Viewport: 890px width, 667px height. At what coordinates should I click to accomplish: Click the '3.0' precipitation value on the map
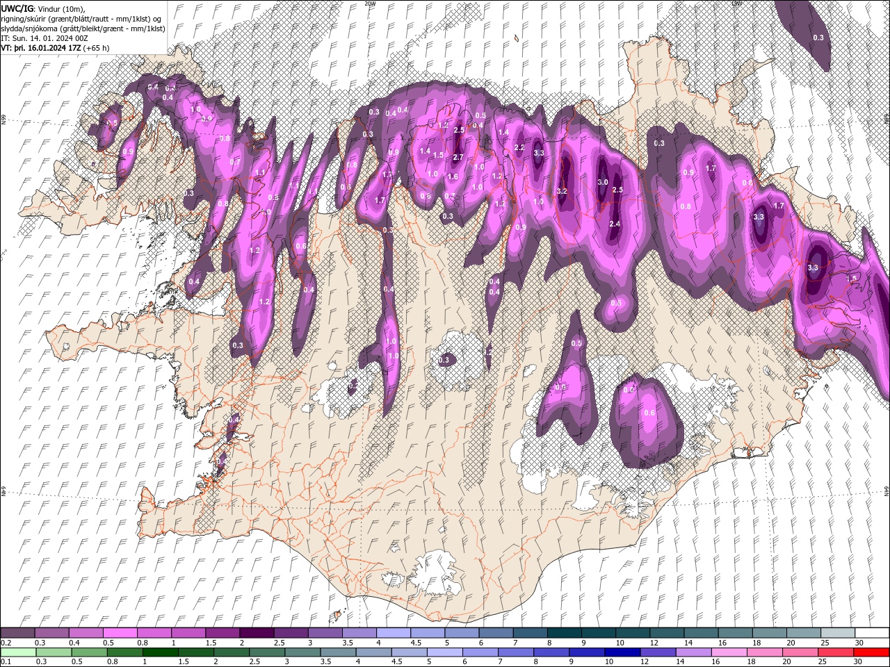(x=603, y=182)
